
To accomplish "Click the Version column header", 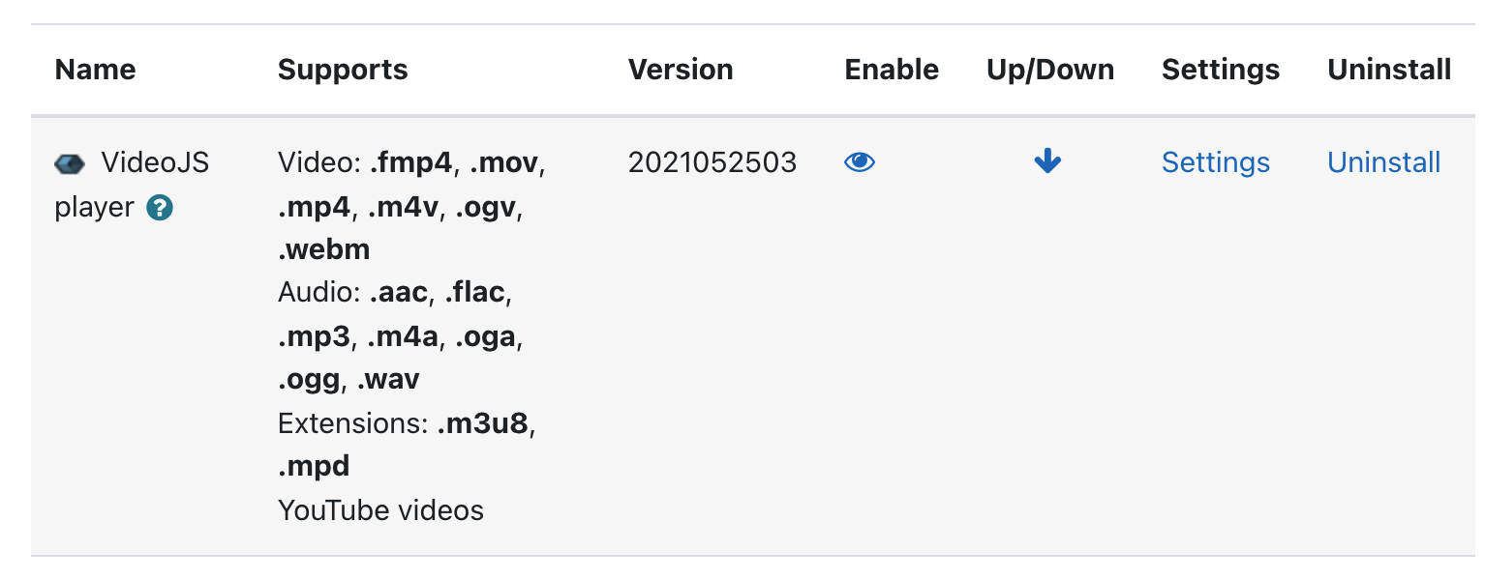I will click(x=681, y=70).
